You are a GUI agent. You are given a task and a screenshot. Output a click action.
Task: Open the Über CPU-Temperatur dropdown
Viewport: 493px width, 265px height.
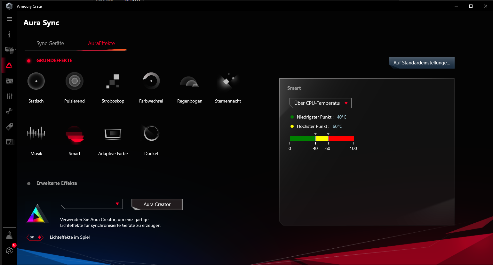pyautogui.click(x=321, y=103)
